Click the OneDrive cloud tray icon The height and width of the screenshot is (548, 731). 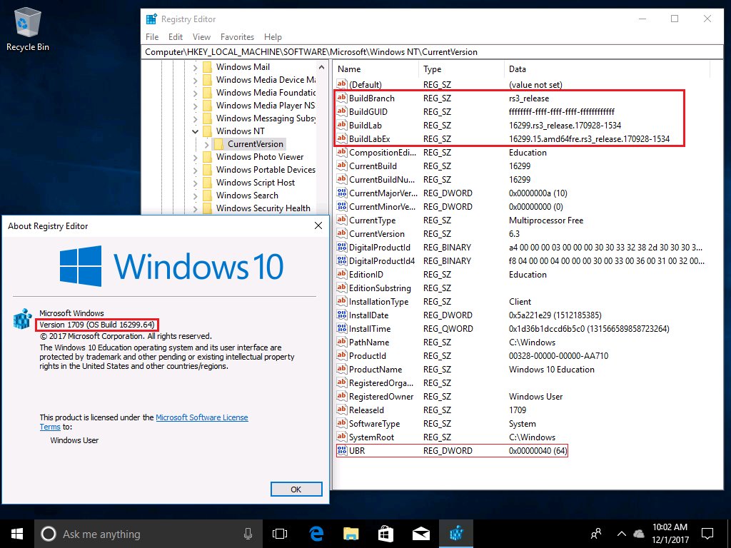639,534
